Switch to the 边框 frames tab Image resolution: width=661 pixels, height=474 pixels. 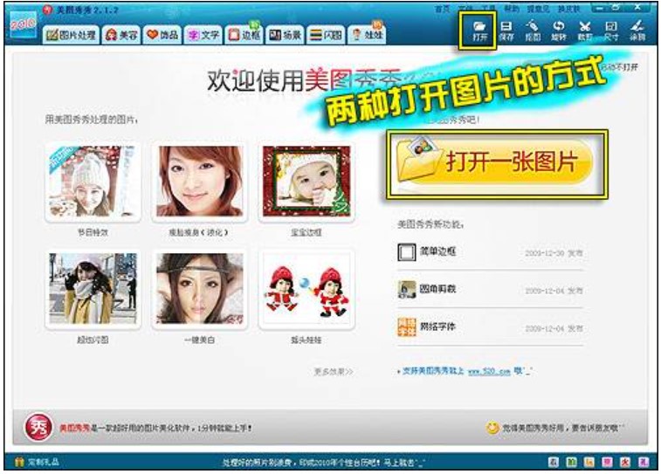244,35
